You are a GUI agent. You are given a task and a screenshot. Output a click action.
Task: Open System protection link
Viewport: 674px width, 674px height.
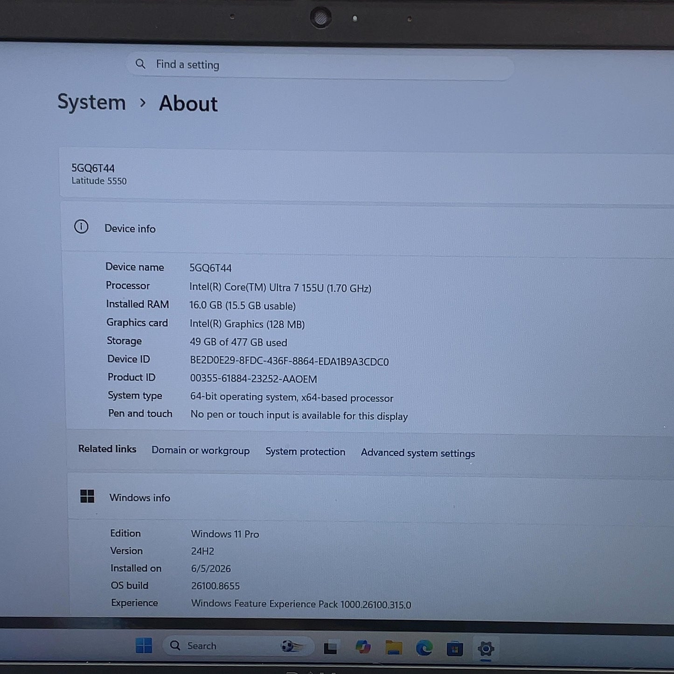(x=306, y=452)
